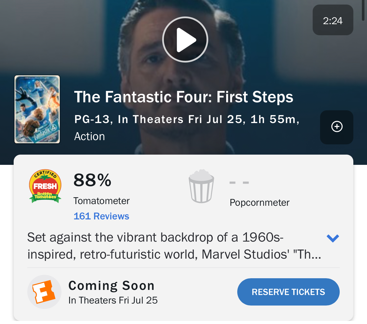Tap the add to watchlist plus icon

point(337,127)
